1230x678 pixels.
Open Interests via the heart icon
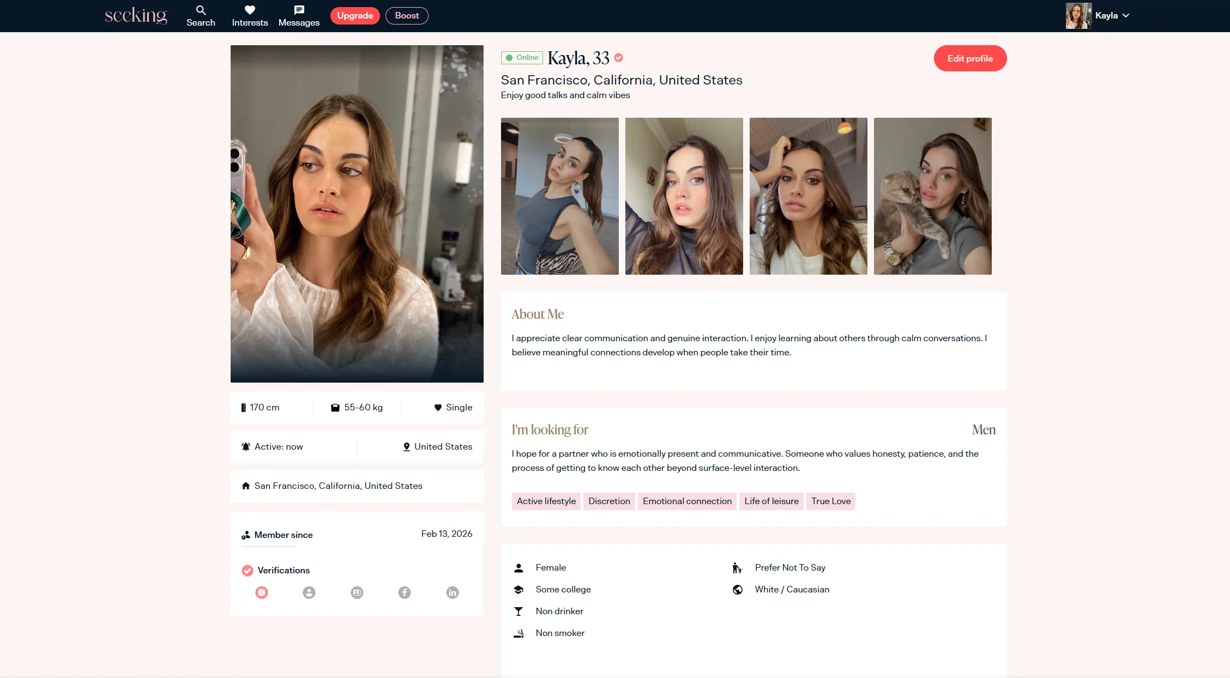coord(250,10)
